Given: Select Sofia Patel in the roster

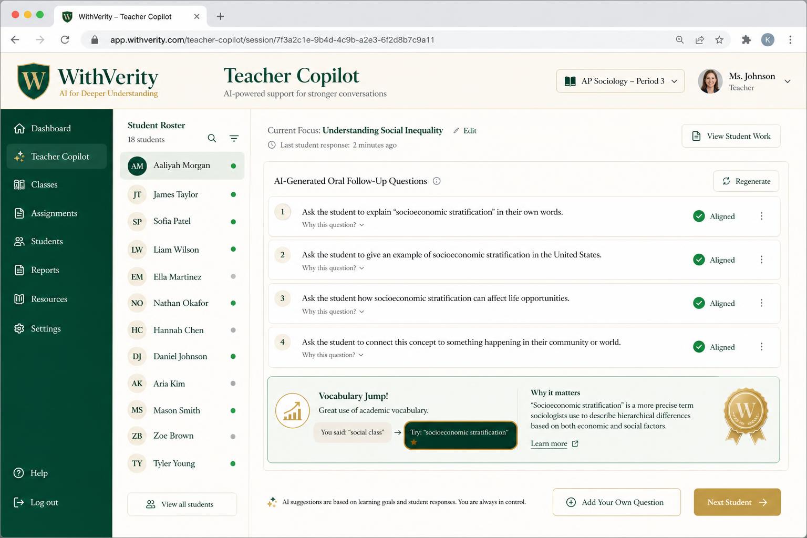Looking at the screenshot, I should click(182, 221).
